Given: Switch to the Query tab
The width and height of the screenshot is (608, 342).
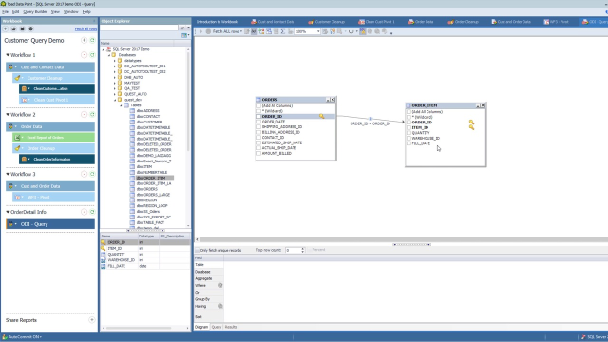Looking at the screenshot, I should point(217,327).
